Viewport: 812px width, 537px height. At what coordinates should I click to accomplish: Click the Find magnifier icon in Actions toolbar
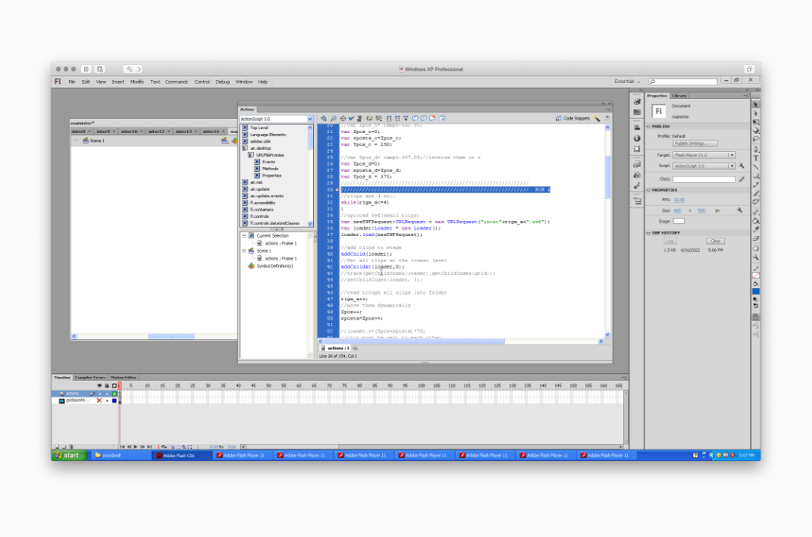click(333, 119)
